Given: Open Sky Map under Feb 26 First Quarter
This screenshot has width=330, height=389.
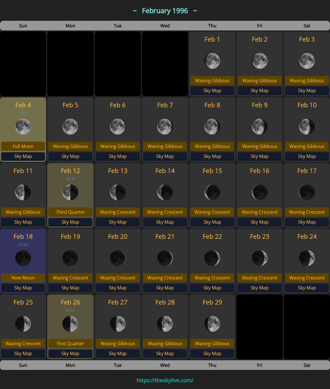Looking at the screenshot, I should [70, 353].
